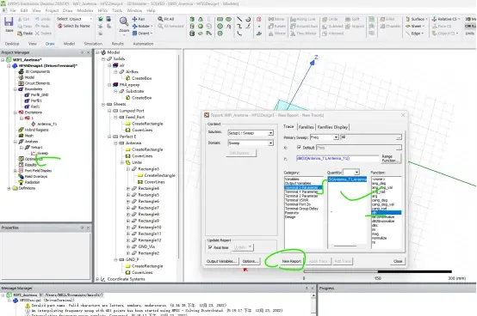Click the Options... button

(251, 261)
